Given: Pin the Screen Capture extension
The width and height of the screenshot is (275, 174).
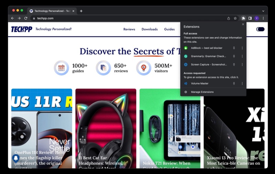Looking at the screenshot, I should click(234, 64).
